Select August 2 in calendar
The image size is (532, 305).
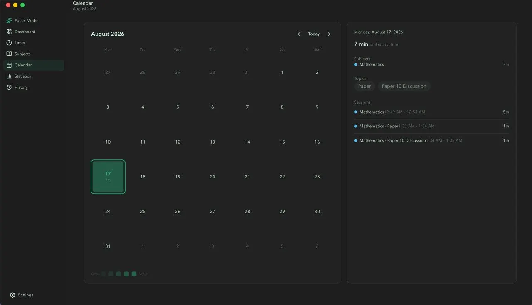(x=317, y=72)
